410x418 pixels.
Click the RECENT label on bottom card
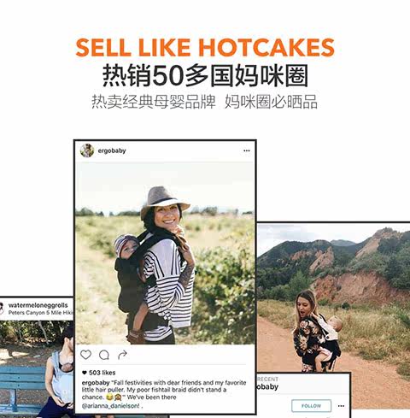tap(267, 380)
